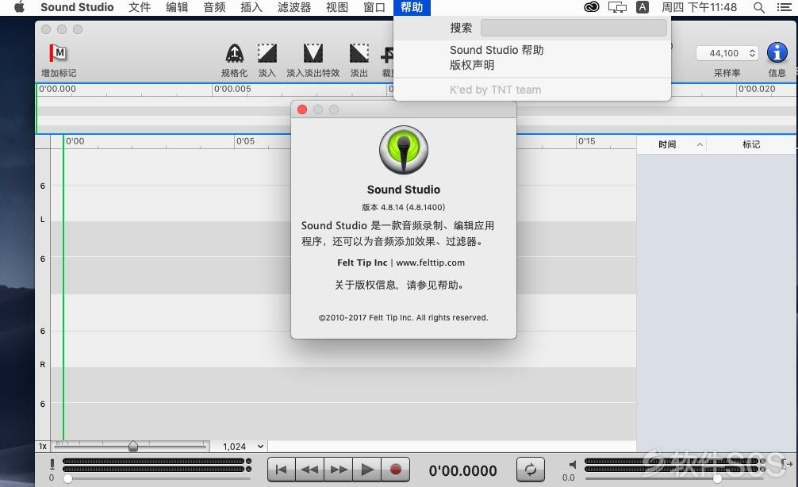Open the 滤波器 (Filter) menu
Viewport: 798px width, 487px height.
294,7
